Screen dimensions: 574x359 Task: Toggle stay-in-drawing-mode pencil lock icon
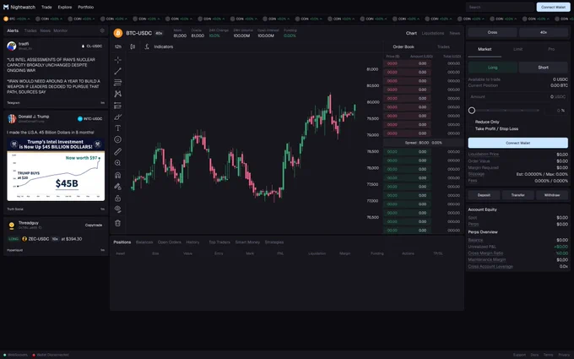[117, 187]
